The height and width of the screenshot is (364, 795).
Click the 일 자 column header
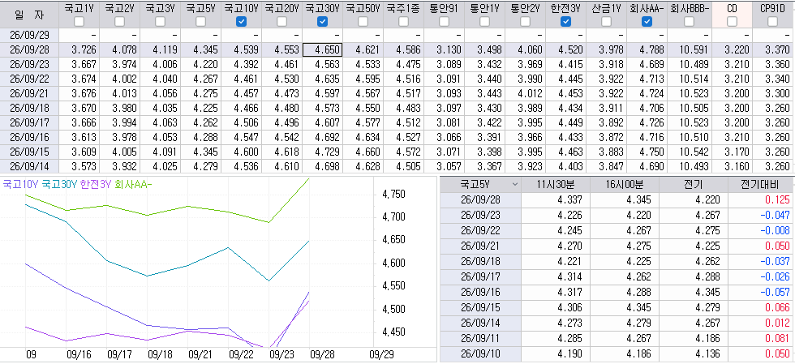click(x=29, y=15)
